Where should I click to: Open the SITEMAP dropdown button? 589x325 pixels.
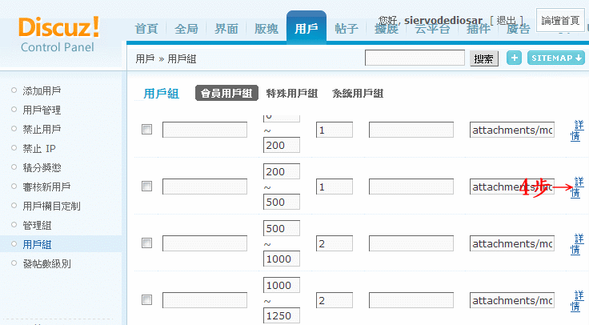point(556,58)
